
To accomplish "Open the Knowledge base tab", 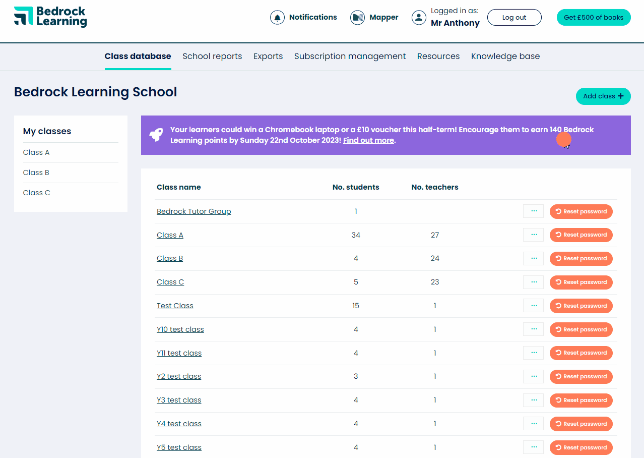I will (x=505, y=56).
